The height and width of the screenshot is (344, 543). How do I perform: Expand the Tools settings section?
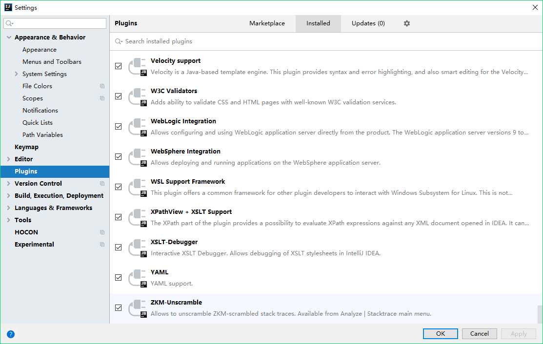tap(9, 220)
